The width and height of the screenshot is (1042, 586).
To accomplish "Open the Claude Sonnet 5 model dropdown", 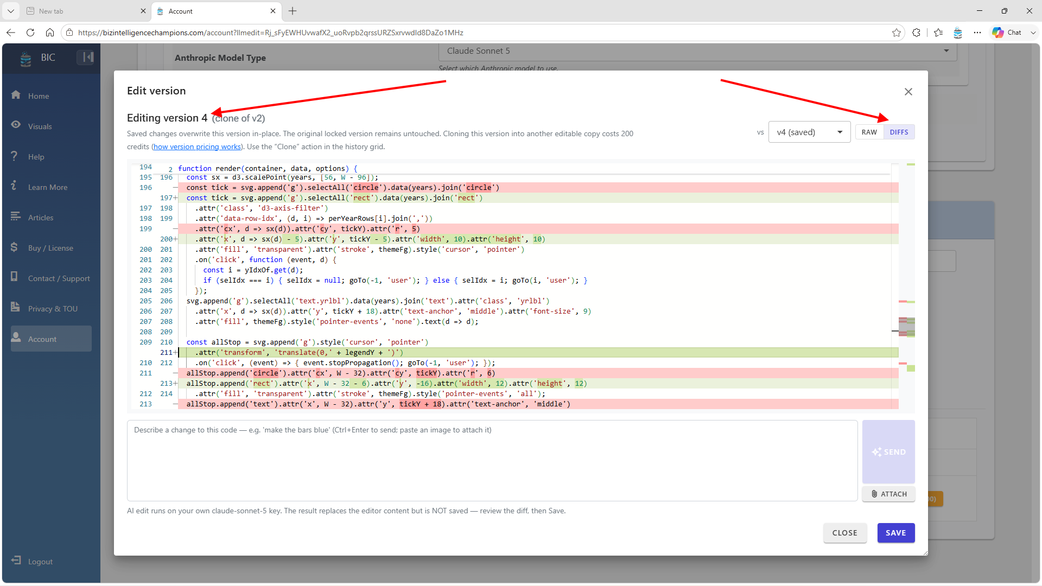I will pos(697,50).
